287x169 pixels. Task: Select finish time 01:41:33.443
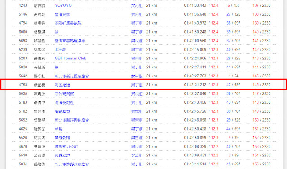point(195,5)
